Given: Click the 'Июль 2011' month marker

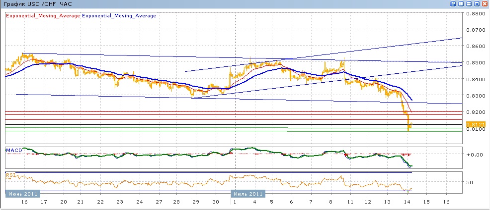Looking at the screenshot, I should pos(247,194).
